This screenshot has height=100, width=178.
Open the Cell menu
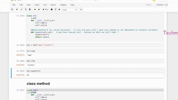45,5
